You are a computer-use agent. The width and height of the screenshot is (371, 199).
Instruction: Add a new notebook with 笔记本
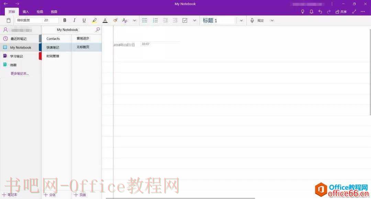[x=10, y=195]
